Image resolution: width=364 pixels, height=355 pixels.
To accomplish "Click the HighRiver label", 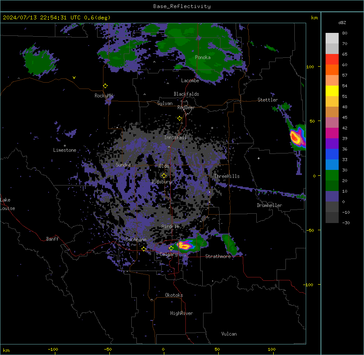I will (x=182, y=313).
